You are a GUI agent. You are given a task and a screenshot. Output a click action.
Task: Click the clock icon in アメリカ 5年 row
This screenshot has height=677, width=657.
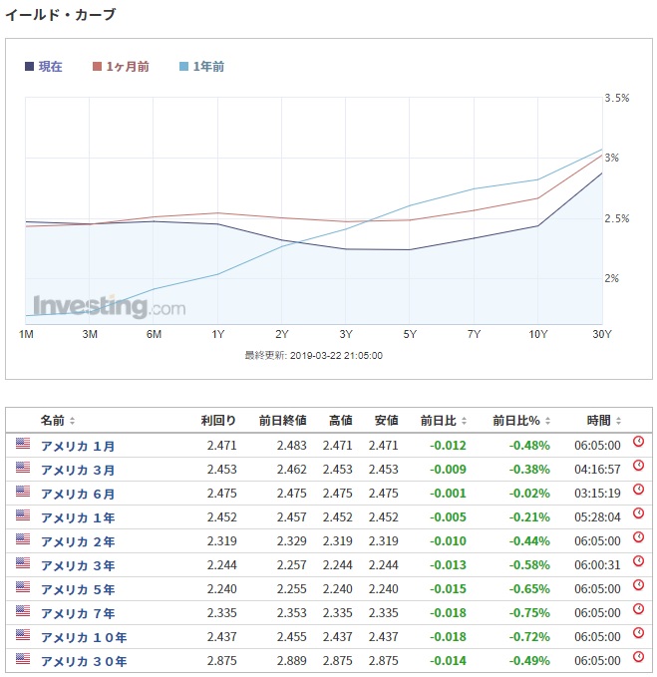(x=638, y=585)
